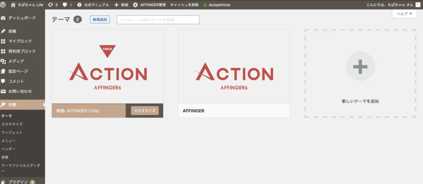423x184 pixels.
Task: Open AFFINGER parent theme thumbnail
Action: tap(234, 66)
